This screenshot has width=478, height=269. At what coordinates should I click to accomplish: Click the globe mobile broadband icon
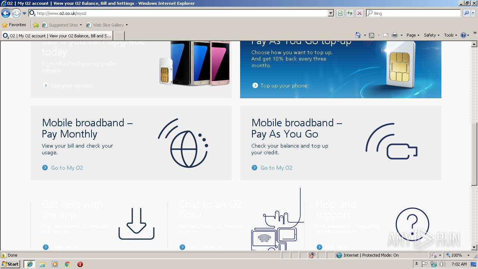183,143
